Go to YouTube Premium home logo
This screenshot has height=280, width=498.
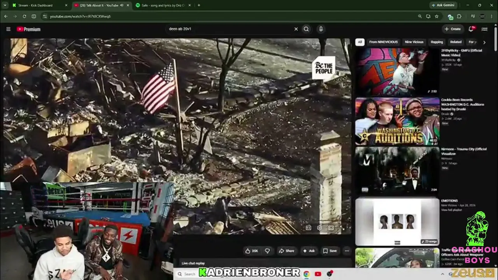coord(28,29)
